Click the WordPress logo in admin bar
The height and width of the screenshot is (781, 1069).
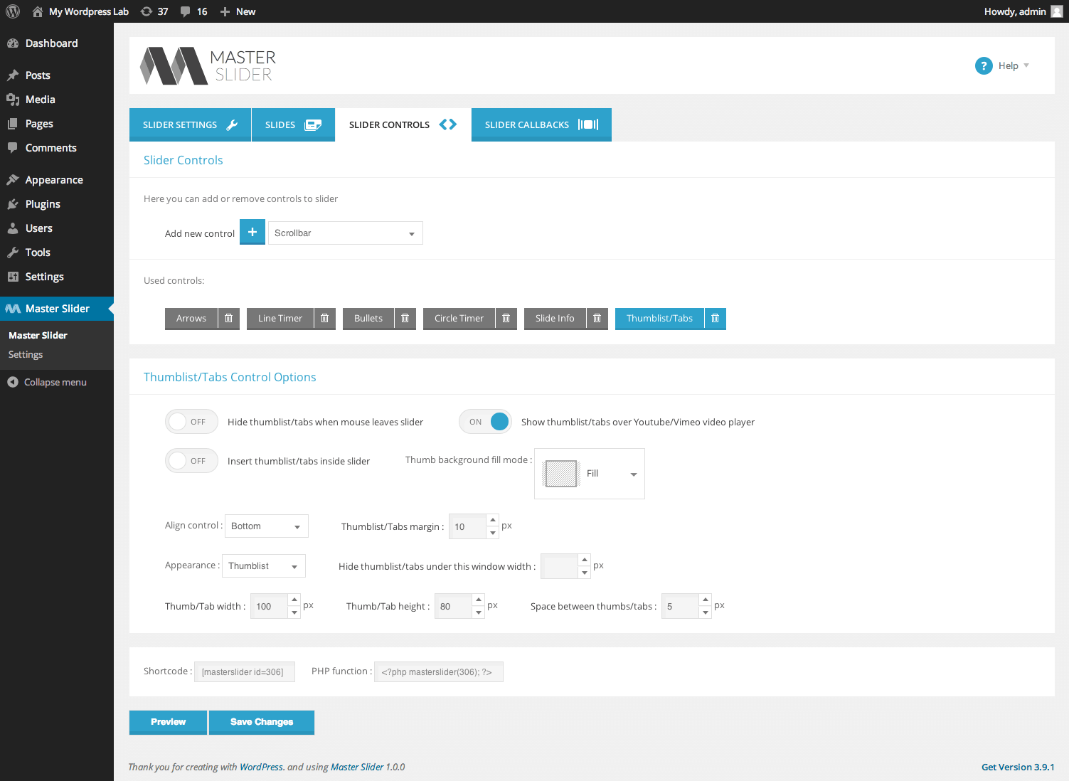point(13,11)
